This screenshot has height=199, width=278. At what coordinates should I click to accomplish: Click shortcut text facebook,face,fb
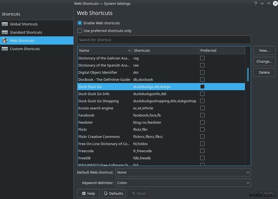click(147, 115)
